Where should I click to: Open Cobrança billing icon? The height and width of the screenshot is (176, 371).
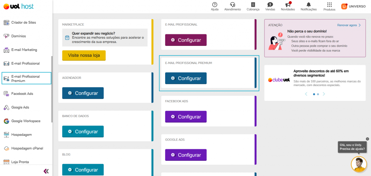[x=253, y=5]
